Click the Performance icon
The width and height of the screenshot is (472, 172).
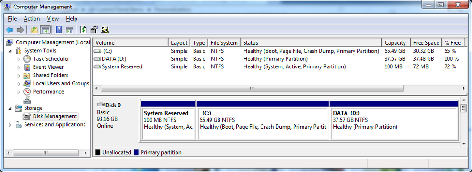tap(27, 92)
